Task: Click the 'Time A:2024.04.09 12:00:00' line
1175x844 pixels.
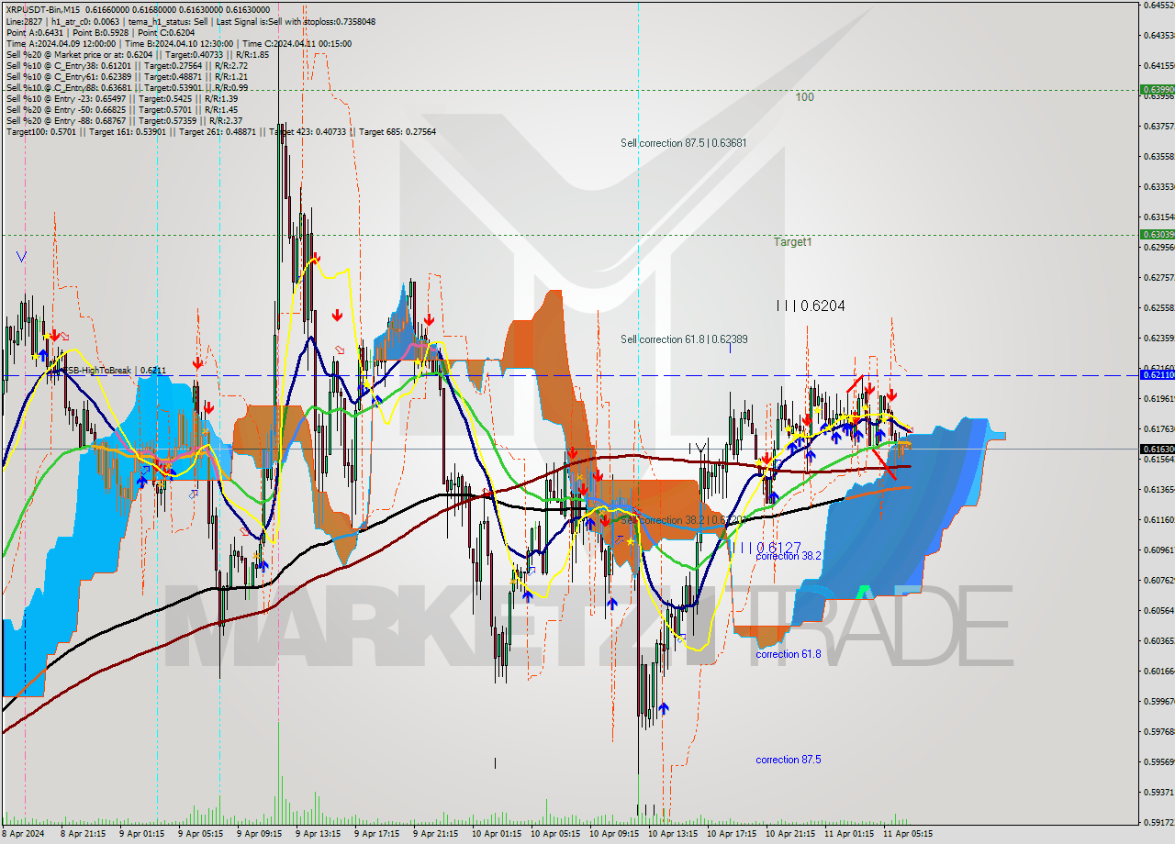Action: click(178, 43)
